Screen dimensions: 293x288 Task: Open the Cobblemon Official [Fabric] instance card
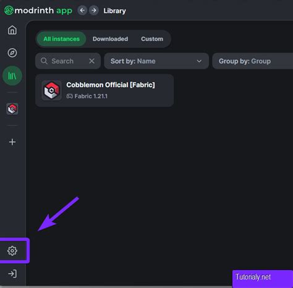coord(104,90)
